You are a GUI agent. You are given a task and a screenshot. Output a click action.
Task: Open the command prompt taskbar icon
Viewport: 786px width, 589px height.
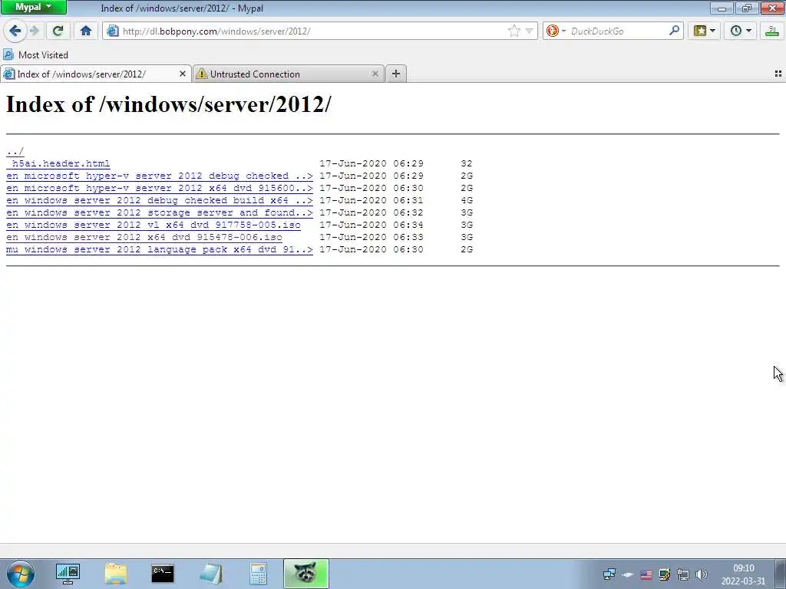163,574
